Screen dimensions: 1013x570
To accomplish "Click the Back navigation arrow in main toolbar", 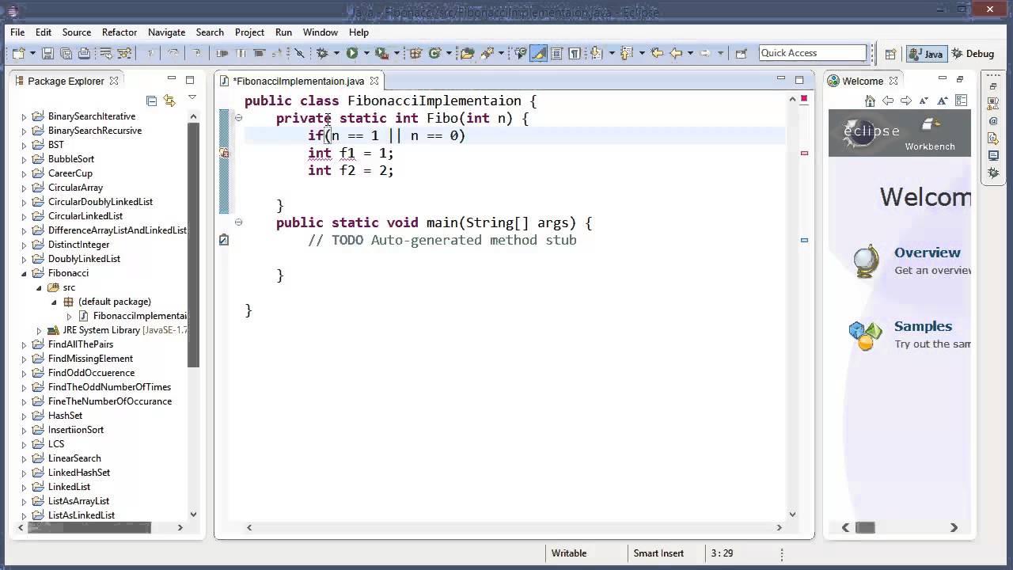I will point(676,53).
